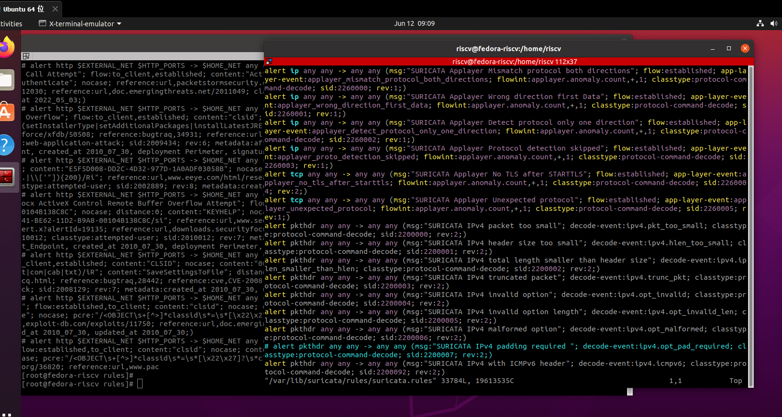
Task: Click text 'sid:2260000' in the first rule
Action: pos(344,88)
